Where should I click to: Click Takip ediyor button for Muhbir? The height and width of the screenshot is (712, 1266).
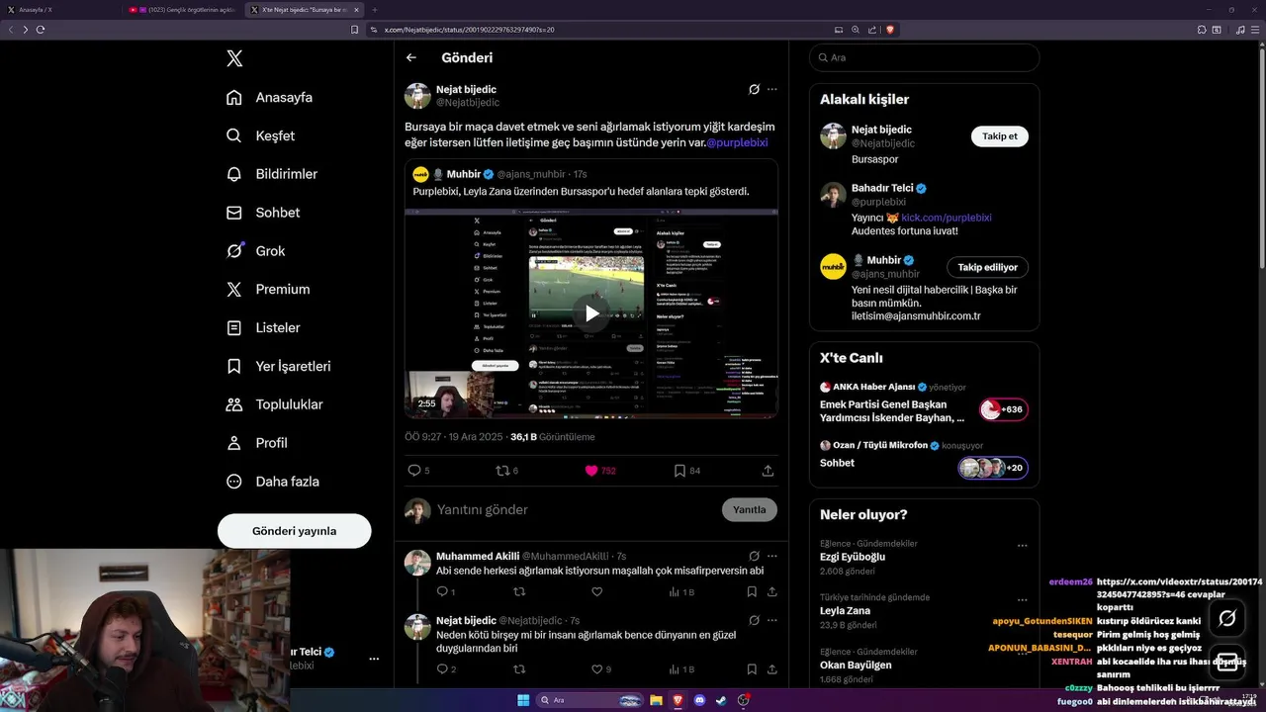[x=987, y=267]
